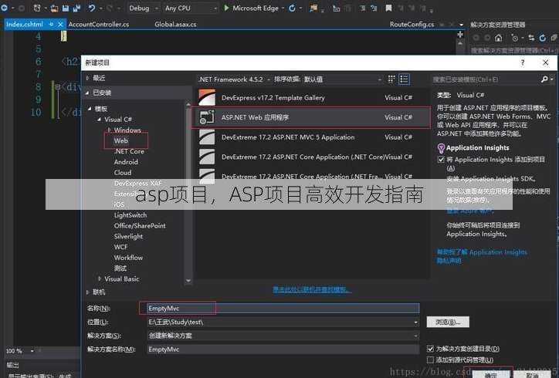Close the Index.cshtml tab with X
Image resolution: width=559 pixels, height=378 pixels.
pos(60,24)
